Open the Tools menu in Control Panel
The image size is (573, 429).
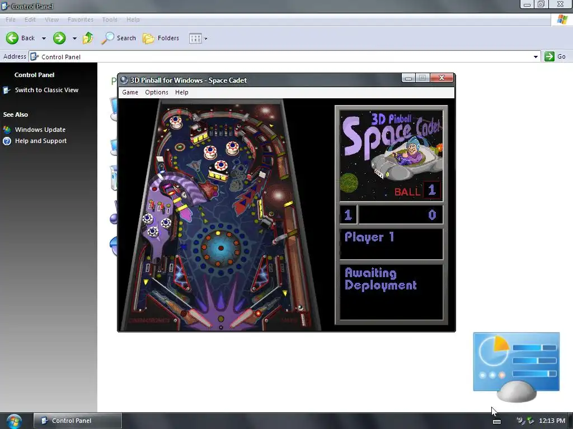click(x=110, y=20)
